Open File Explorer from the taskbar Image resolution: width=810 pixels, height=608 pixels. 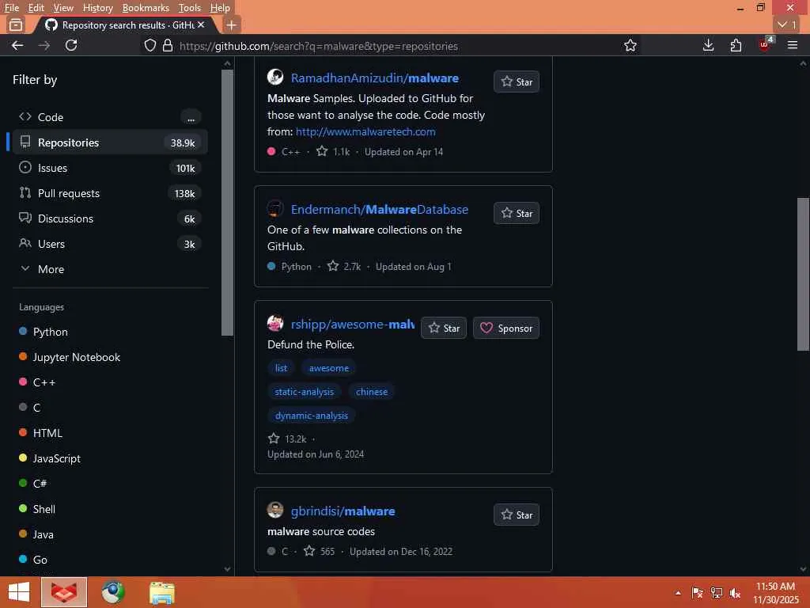[x=161, y=592]
